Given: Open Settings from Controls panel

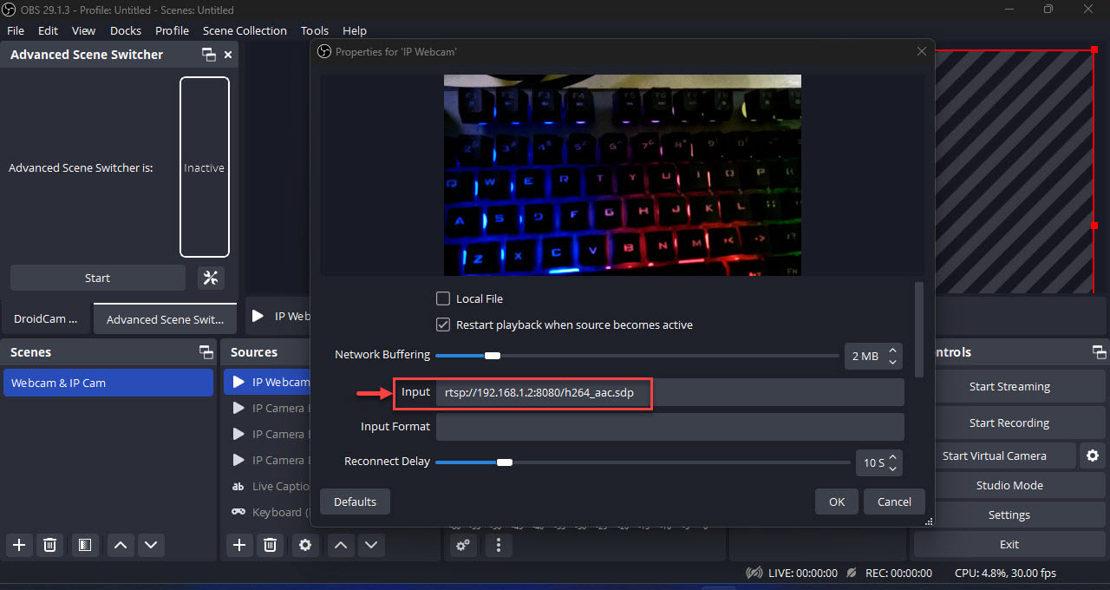Looking at the screenshot, I should coord(1009,515).
